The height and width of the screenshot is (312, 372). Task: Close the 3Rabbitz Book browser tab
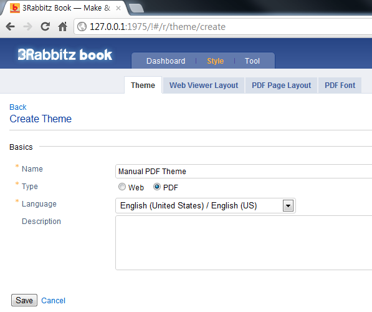pos(118,8)
